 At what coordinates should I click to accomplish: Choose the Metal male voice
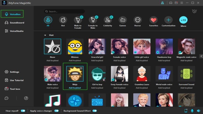(164, 74)
